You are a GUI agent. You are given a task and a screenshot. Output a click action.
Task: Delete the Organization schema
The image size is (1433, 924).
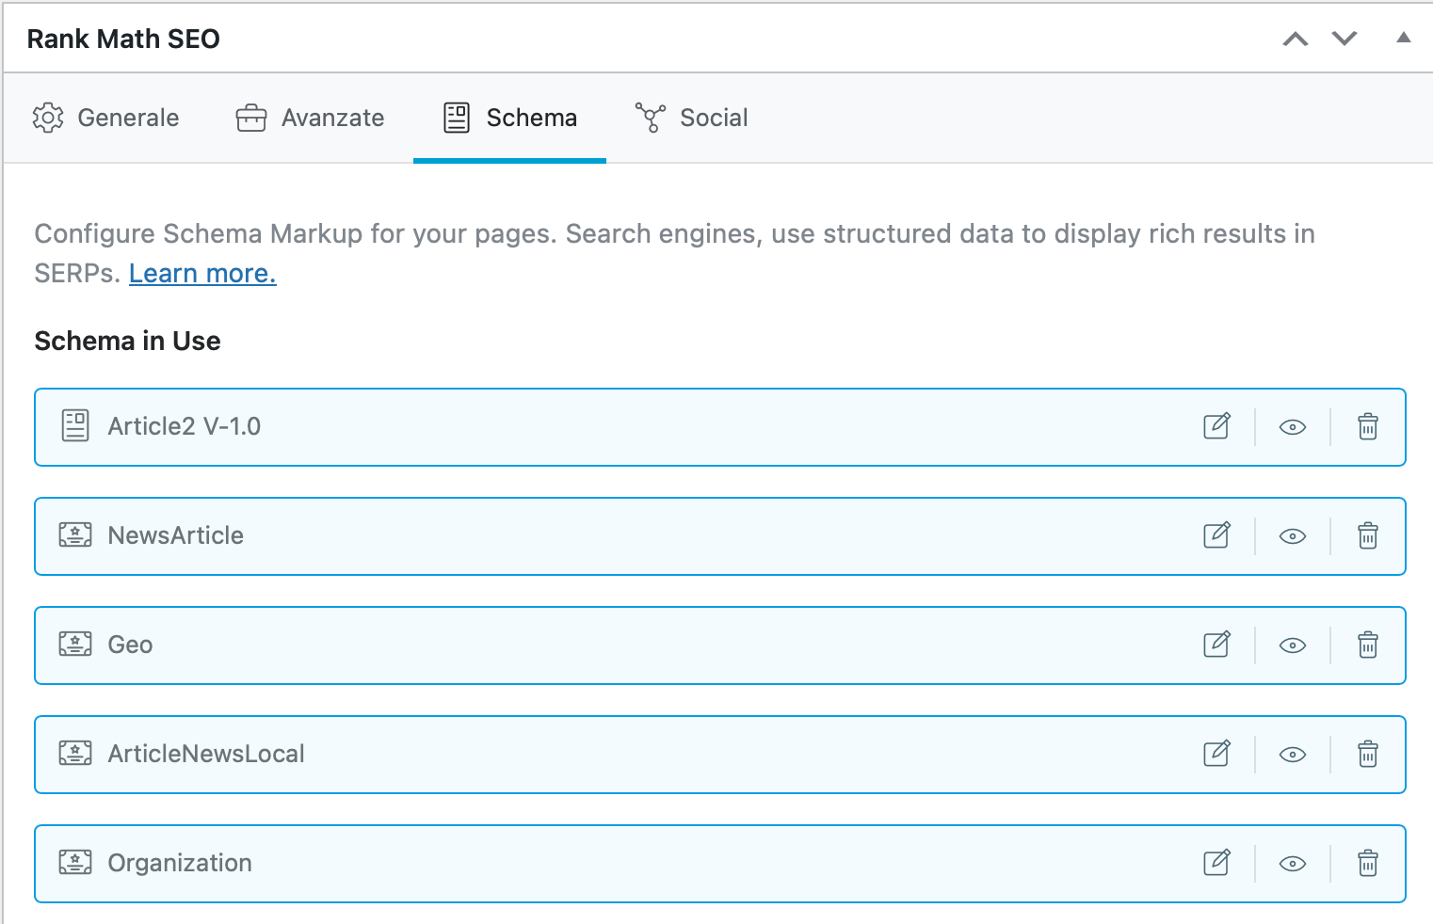[x=1368, y=863]
